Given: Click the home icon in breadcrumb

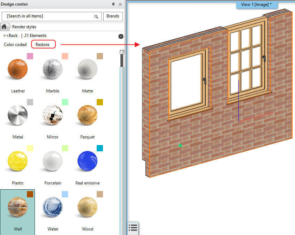Looking at the screenshot, I should click(4, 27).
